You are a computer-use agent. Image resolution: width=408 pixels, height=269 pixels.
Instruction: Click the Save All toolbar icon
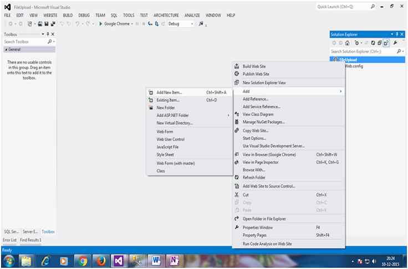coord(53,24)
